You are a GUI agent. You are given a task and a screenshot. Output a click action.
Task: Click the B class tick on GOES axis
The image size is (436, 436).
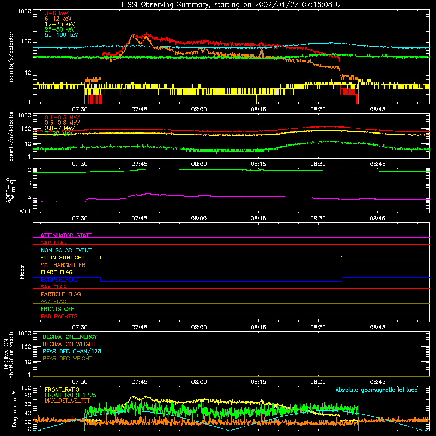[29, 183]
